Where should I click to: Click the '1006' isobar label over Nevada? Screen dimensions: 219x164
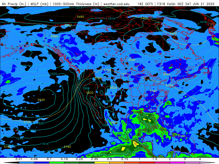point(86,88)
